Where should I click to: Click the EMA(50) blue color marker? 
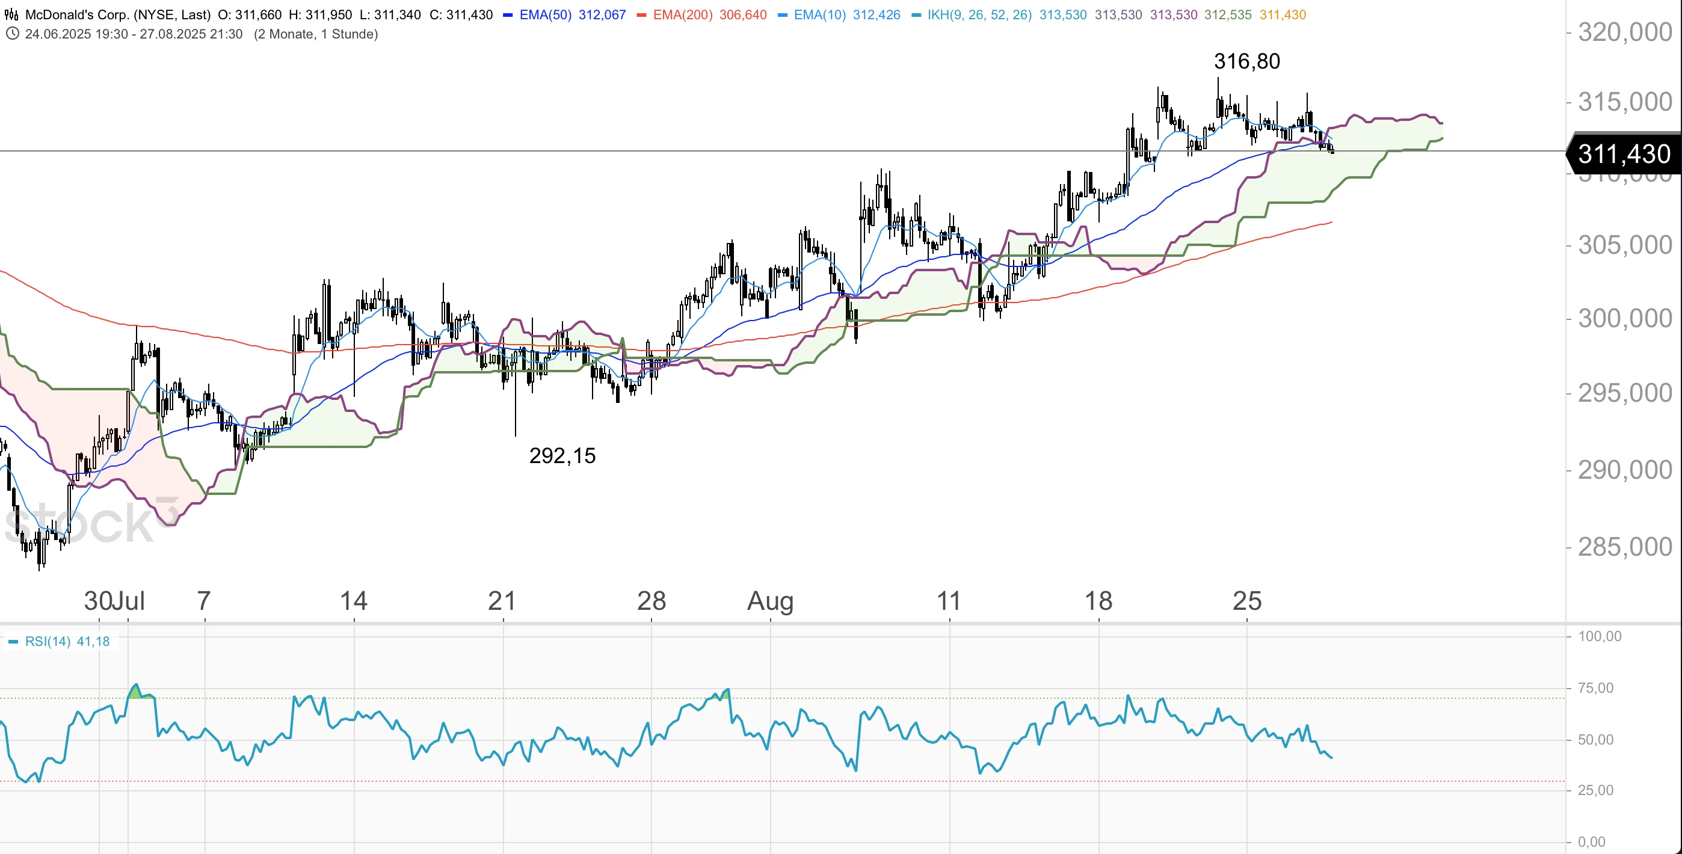507,15
